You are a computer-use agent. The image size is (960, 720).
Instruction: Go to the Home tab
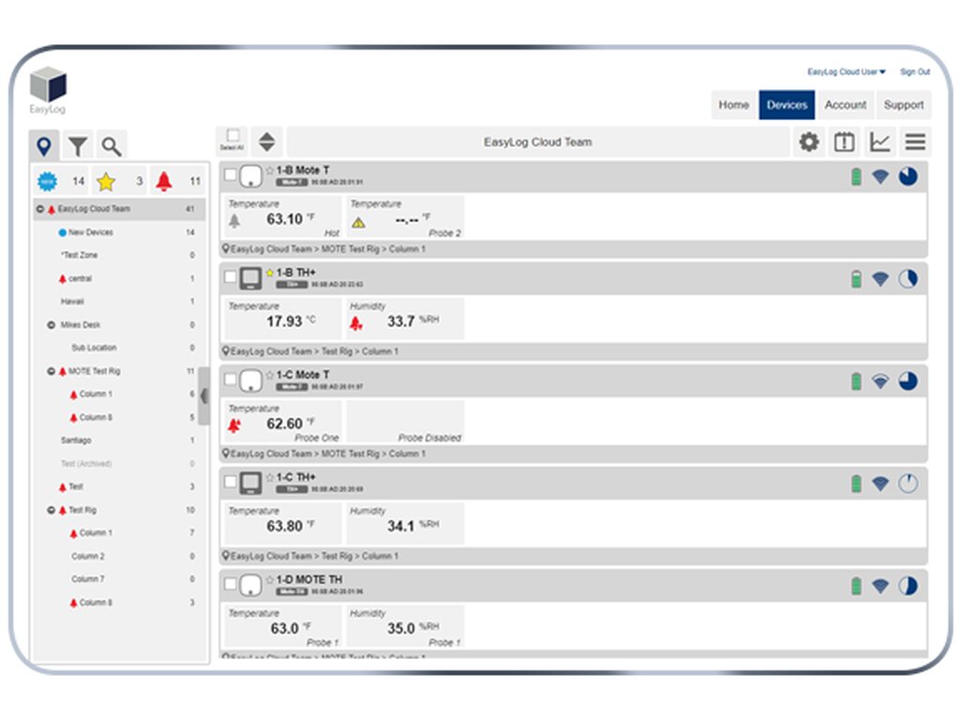(x=734, y=105)
